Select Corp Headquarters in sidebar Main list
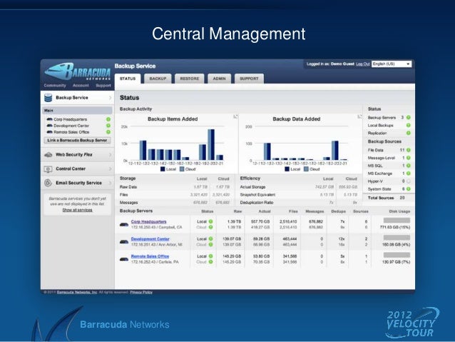 [70, 119]
